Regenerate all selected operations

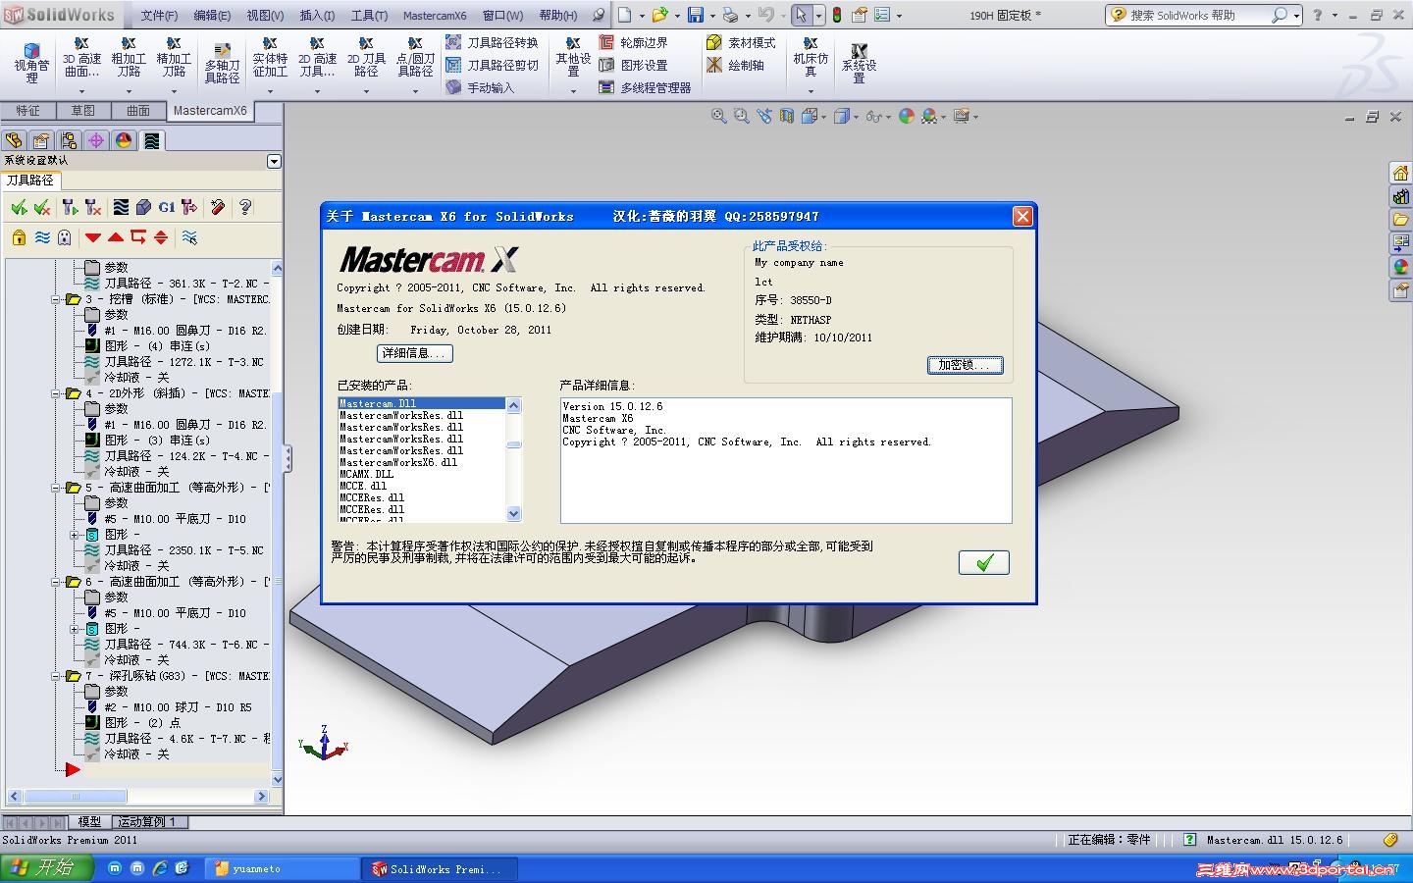pos(70,207)
